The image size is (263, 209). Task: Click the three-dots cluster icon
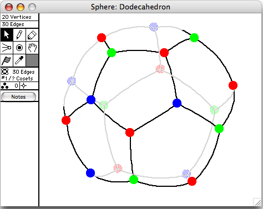tap(5, 86)
